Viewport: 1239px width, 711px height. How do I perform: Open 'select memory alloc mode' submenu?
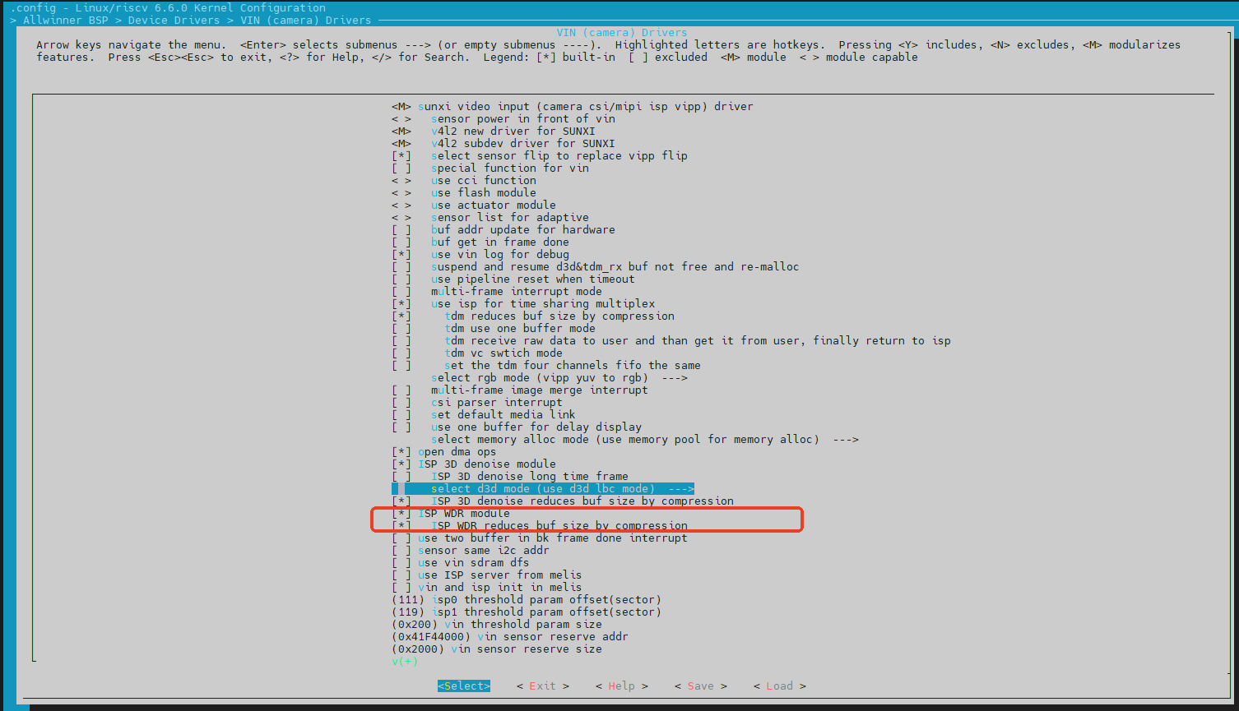click(x=644, y=439)
